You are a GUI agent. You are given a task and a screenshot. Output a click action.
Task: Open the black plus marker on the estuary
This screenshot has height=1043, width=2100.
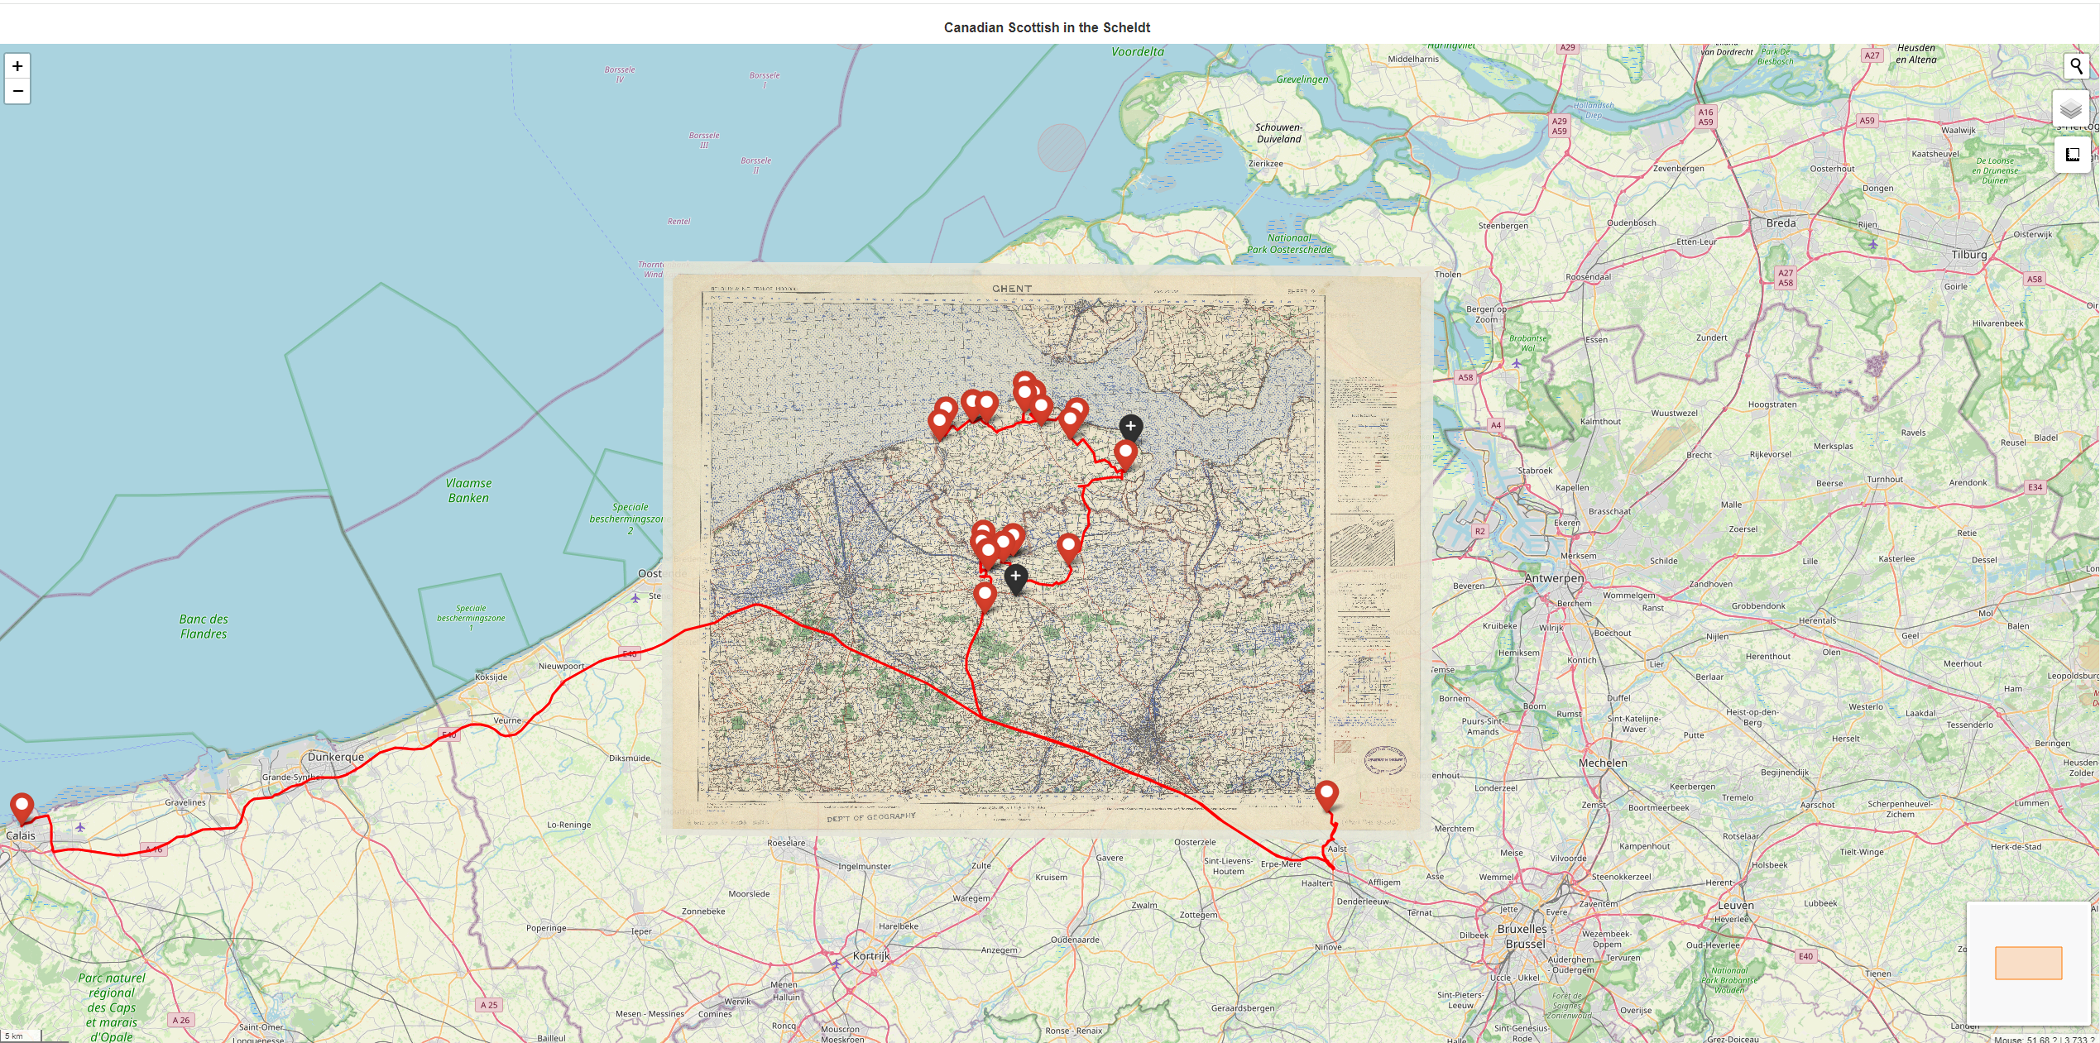point(1131,428)
